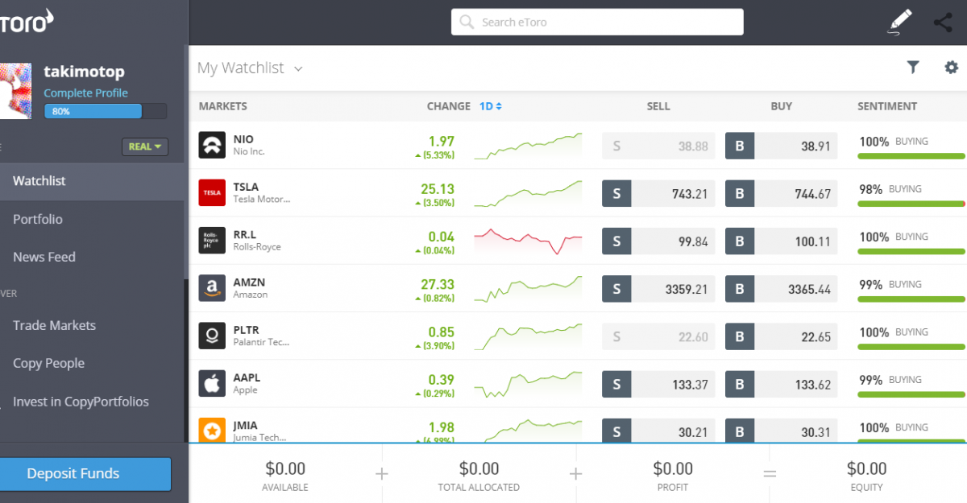Click the Rolls-Royce Buy at 100.11
This screenshot has height=503, width=967.
point(782,241)
